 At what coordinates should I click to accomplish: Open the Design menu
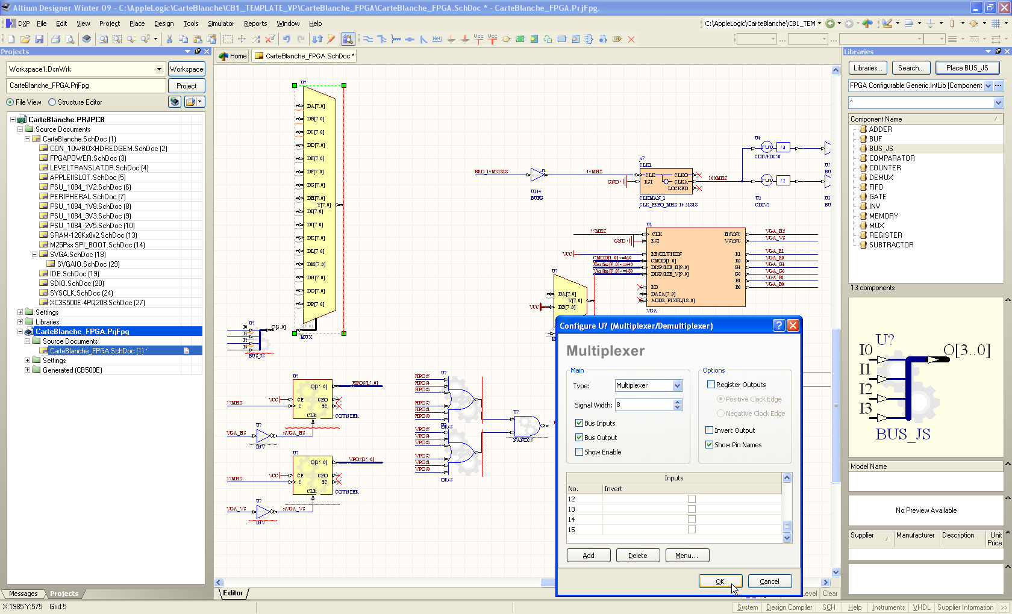pyautogui.click(x=164, y=23)
